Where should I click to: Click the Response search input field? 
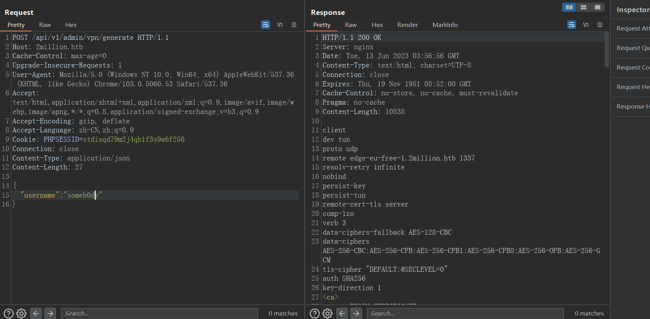465,313
